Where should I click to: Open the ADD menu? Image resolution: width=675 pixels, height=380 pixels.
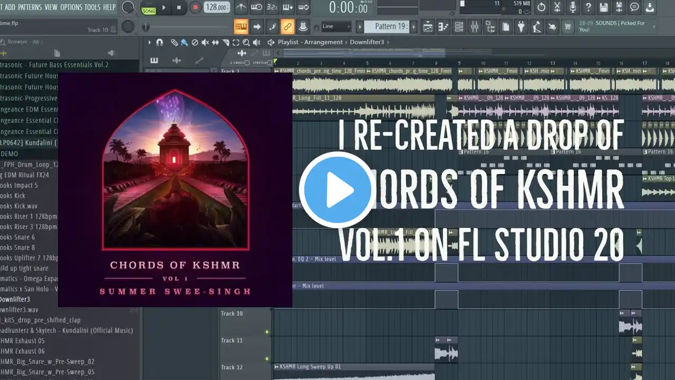pyautogui.click(x=10, y=7)
